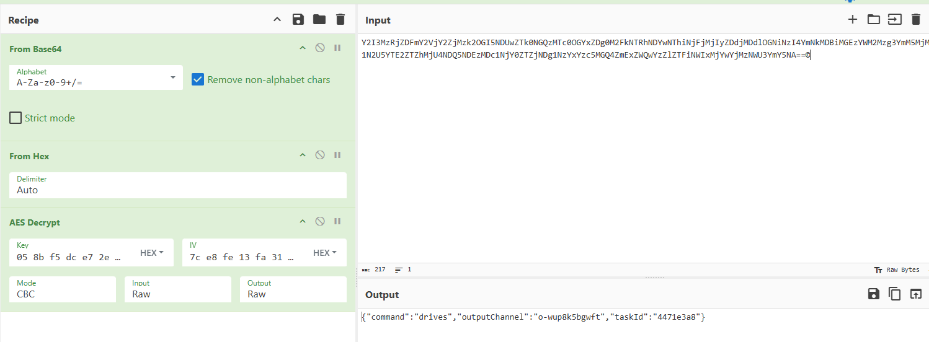Set breakpoint on AES Decrypt operation
Screen dimensions: 929x342
[x=337, y=222]
